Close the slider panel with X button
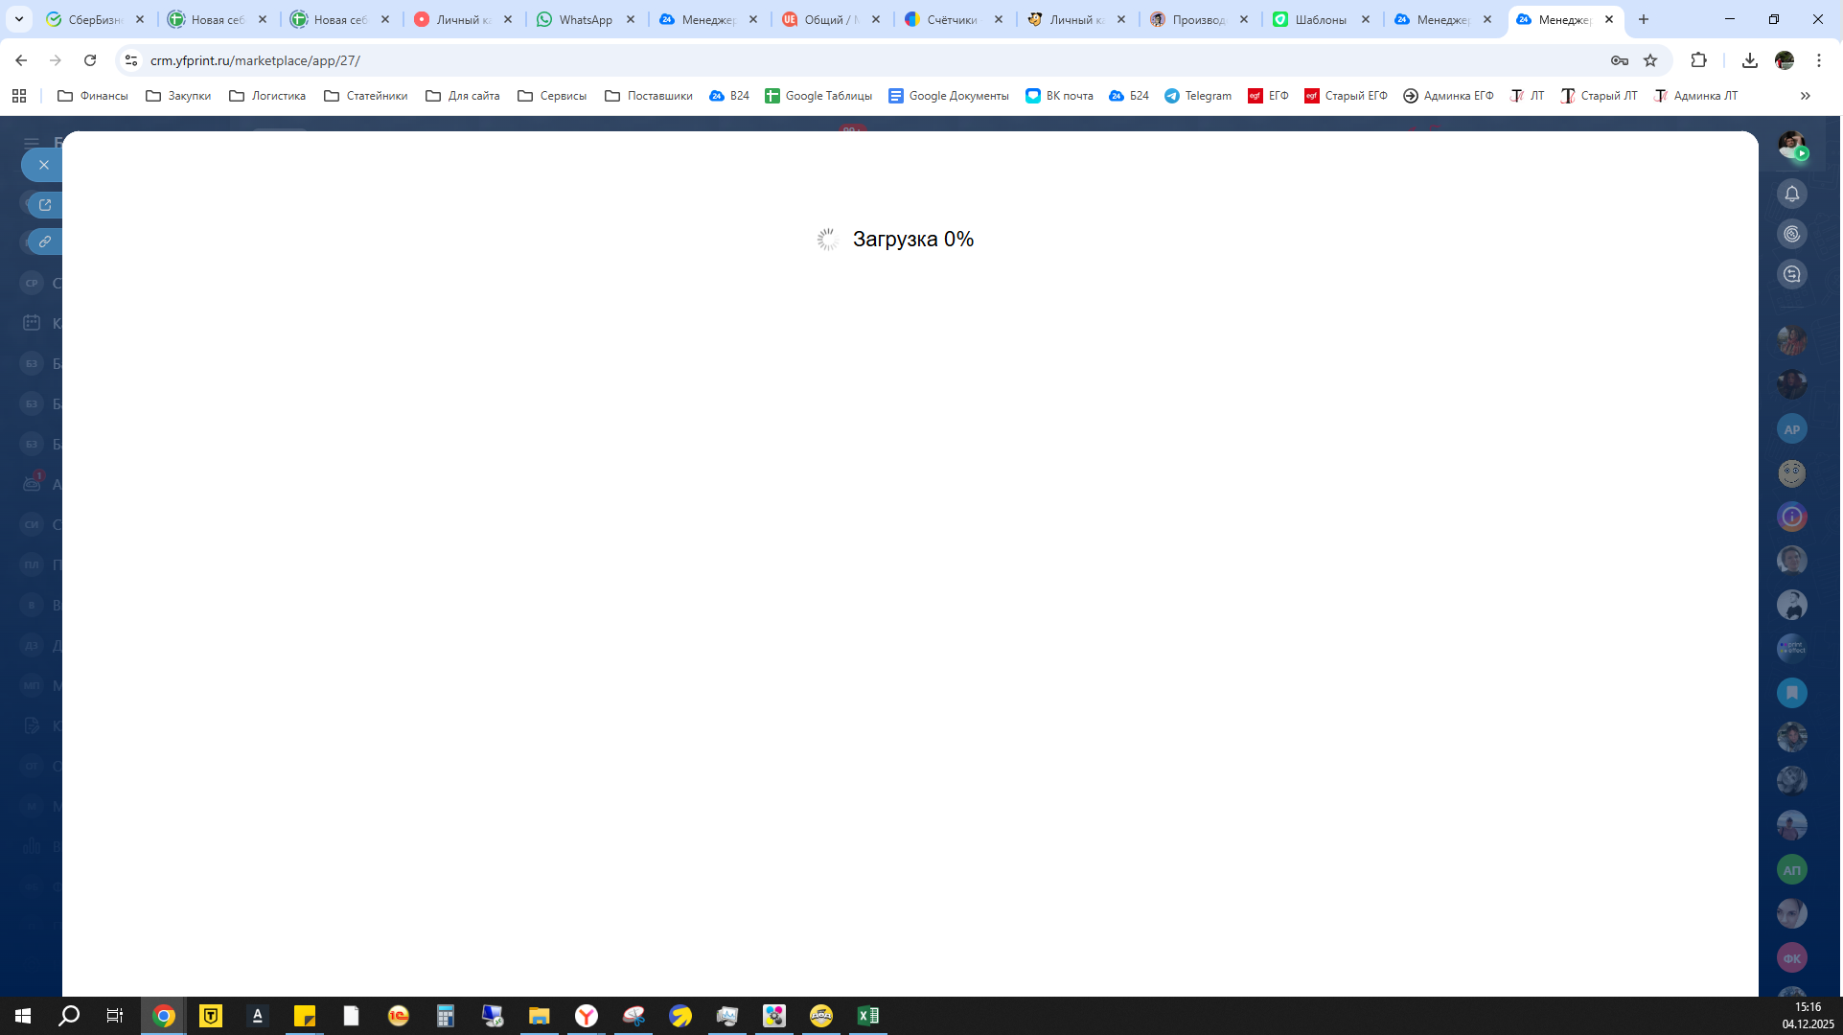Image resolution: width=1843 pixels, height=1035 pixels. coord(43,165)
